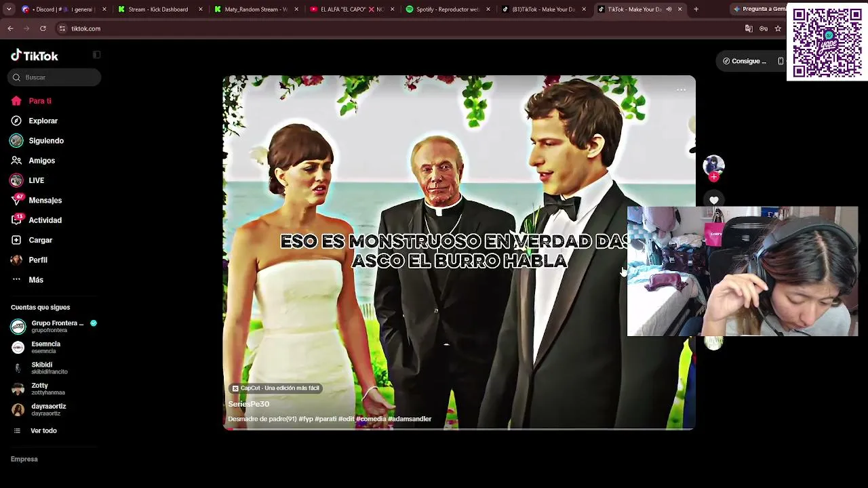Open the video more options ellipsis
868x488 pixels.
[681, 90]
